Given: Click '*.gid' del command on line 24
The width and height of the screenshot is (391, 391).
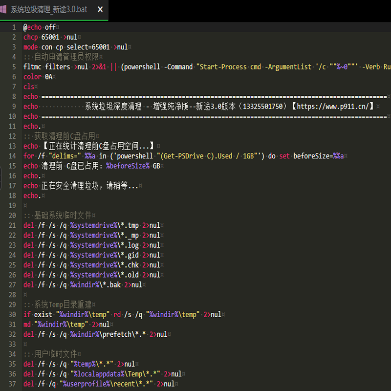Looking at the screenshot, I should click(x=91, y=255).
